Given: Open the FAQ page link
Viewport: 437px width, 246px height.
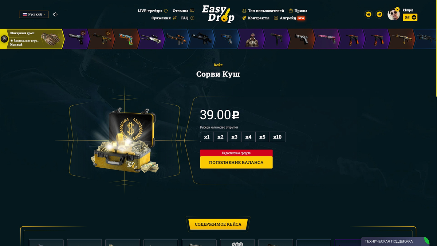Looking at the screenshot, I should click(188, 18).
